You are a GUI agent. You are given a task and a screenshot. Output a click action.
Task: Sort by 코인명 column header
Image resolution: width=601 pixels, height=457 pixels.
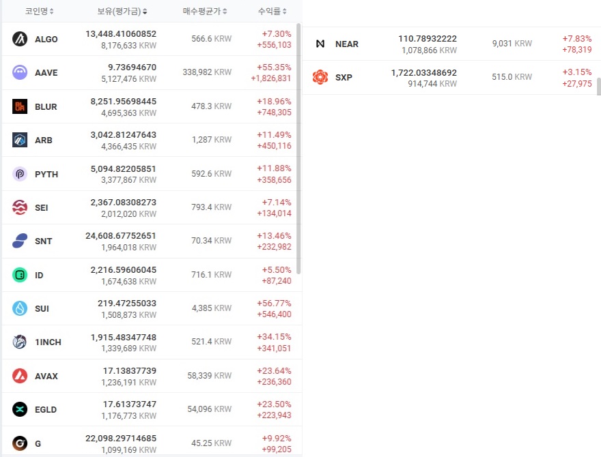pyautogui.click(x=39, y=11)
